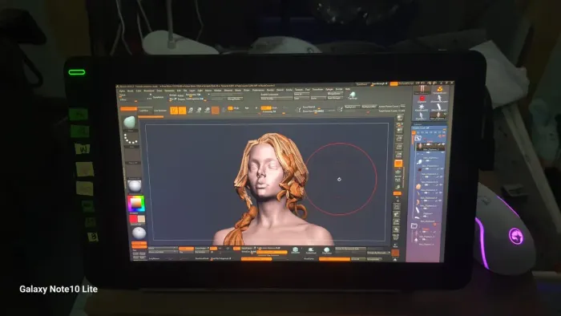The width and height of the screenshot is (561, 316).
Task: Select the Rotate transform icon
Action: pyautogui.click(x=207, y=110)
